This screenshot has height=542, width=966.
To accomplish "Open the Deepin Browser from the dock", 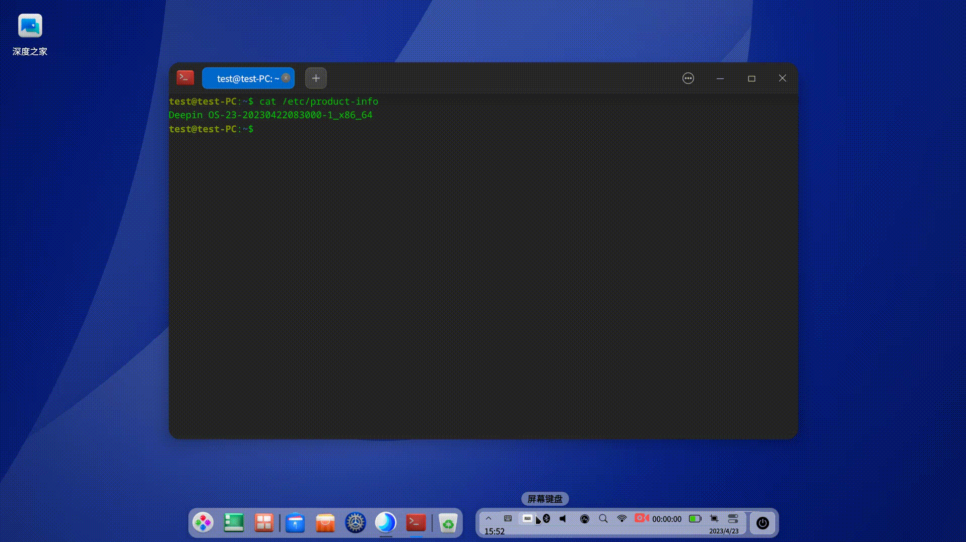I will coord(386,523).
